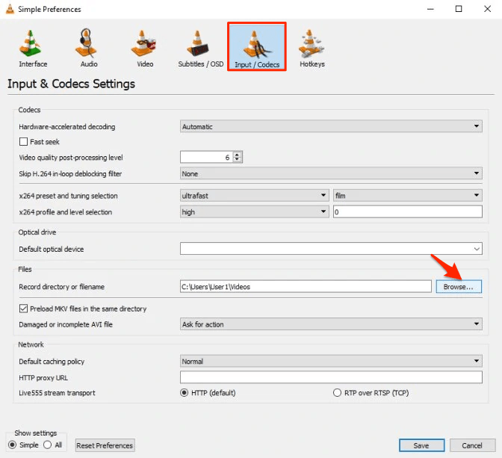Choose Simple show settings option
The height and width of the screenshot is (458, 502).
(x=12, y=445)
